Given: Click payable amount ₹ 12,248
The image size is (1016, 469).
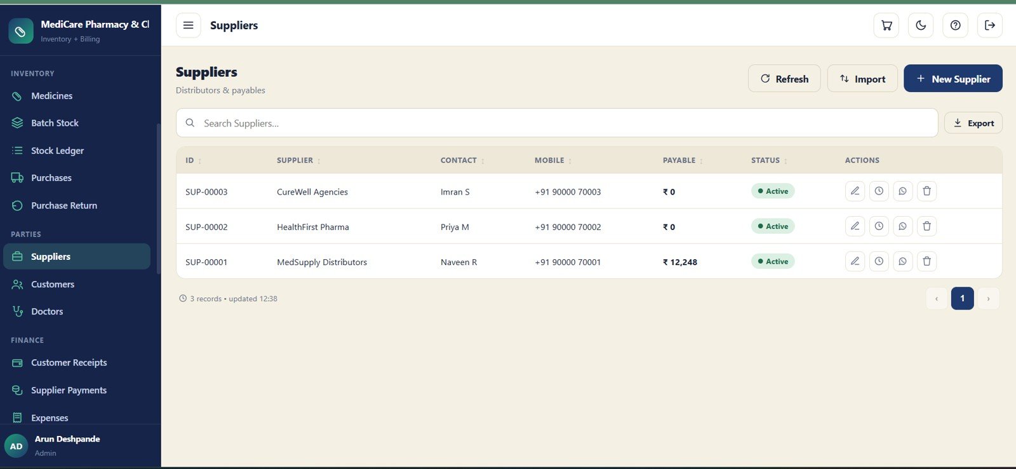Looking at the screenshot, I should [680, 262].
